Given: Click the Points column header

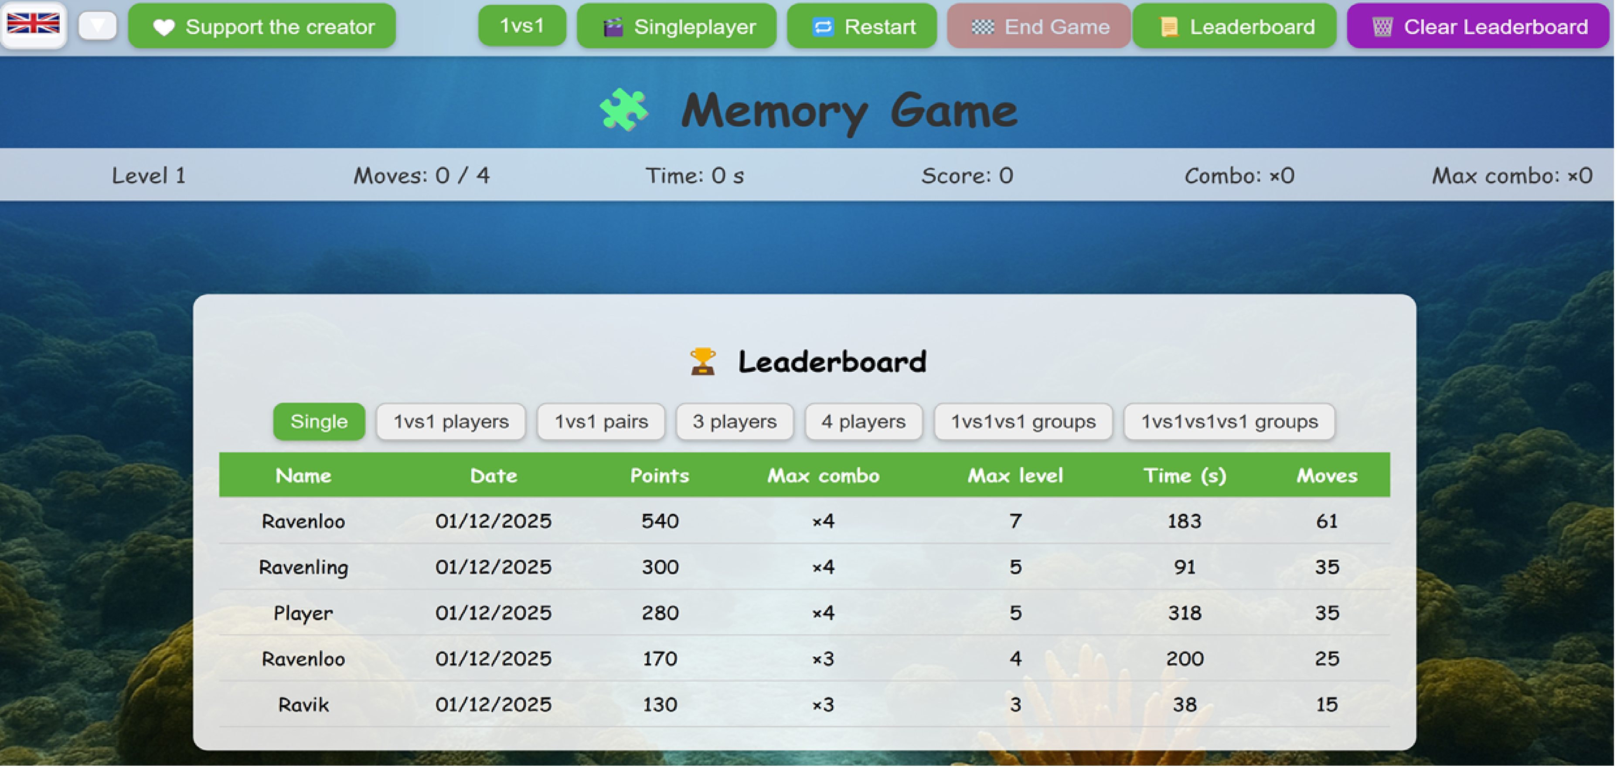Looking at the screenshot, I should tap(660, 476).
